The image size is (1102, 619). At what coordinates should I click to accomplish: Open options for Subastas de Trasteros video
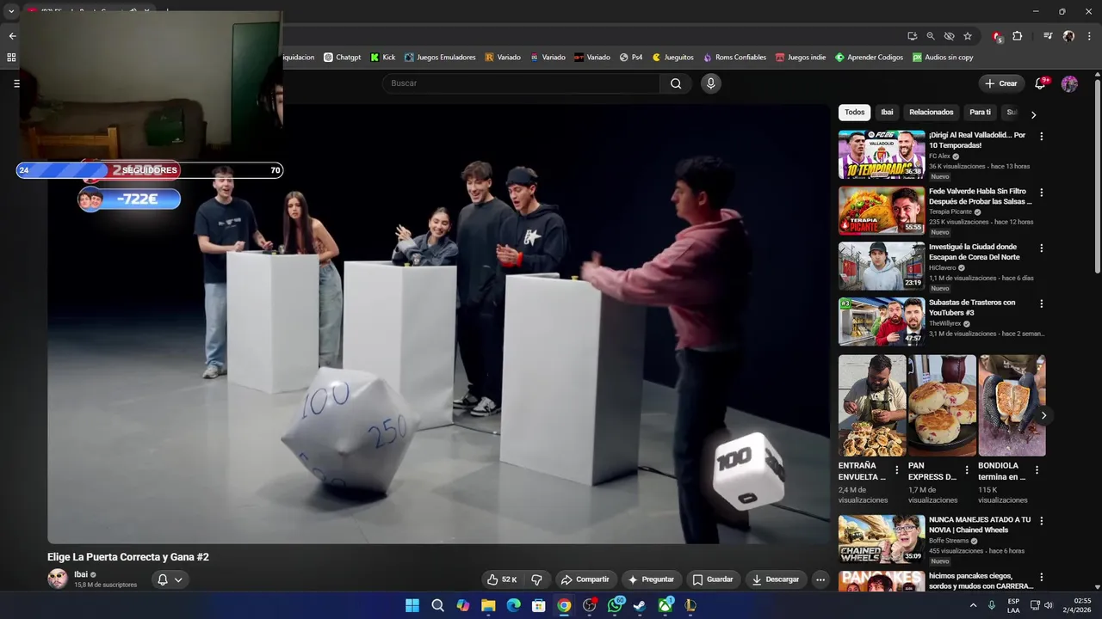click(1041, 303)
